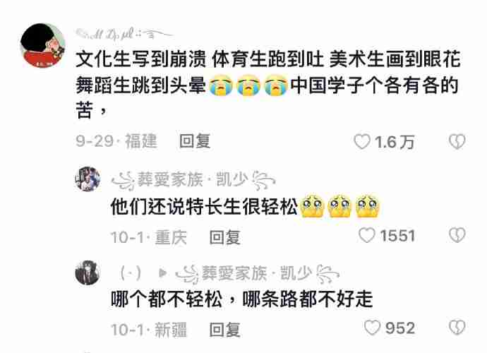
Task: Tap 回复 under the 新疆 comment
Action: point(225,330)
